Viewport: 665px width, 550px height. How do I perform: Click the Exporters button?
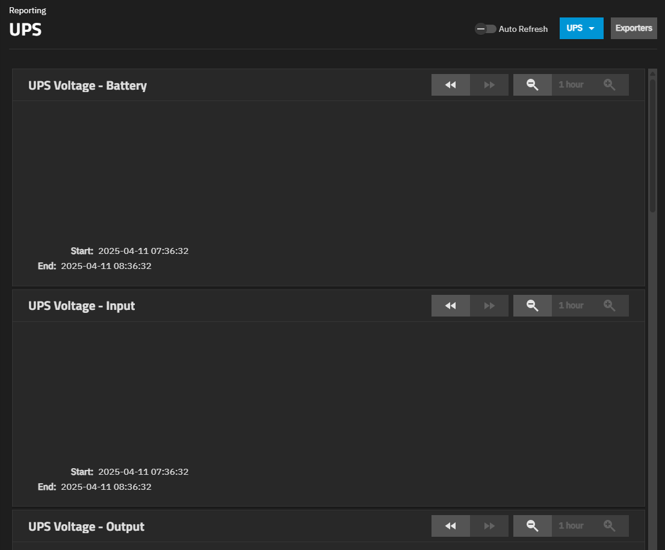(x=634, y=28)
